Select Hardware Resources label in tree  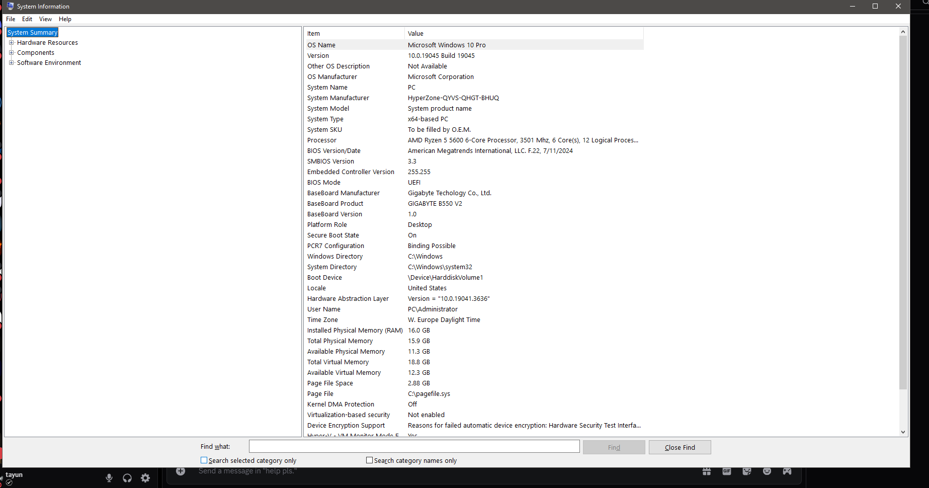tap(47, 43)
